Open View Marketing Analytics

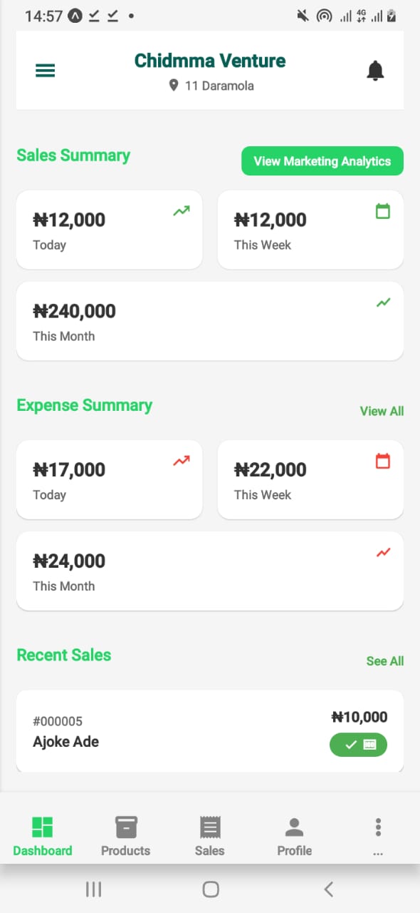click(x=322, y=160)
